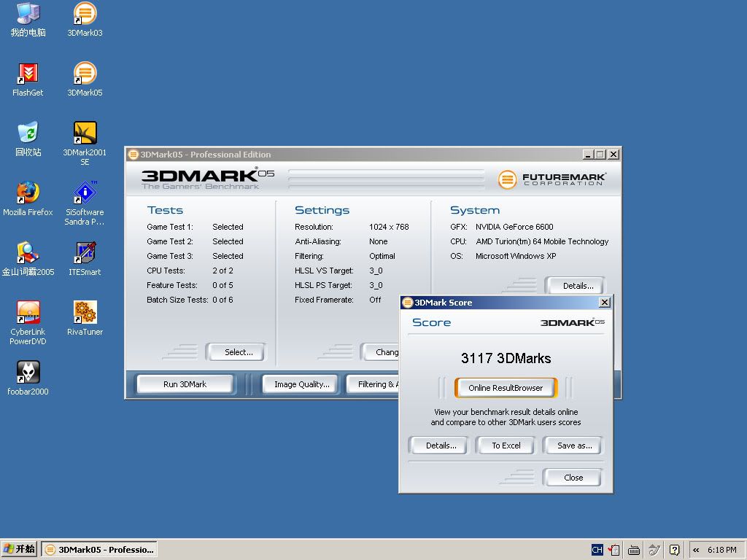The width and height of the screenshot is (747, 560).
Task: Click the Filtering & AA button
Action: (x=373, y=384)
